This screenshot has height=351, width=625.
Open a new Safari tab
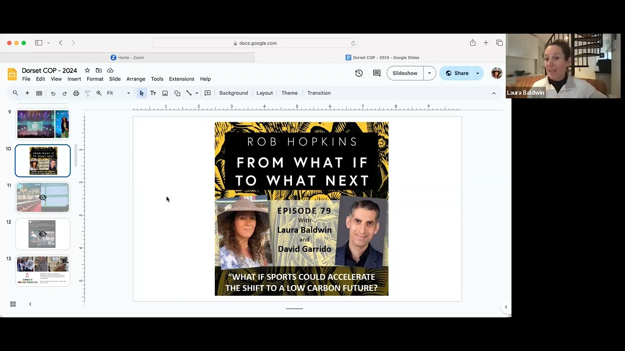[486, 43]
